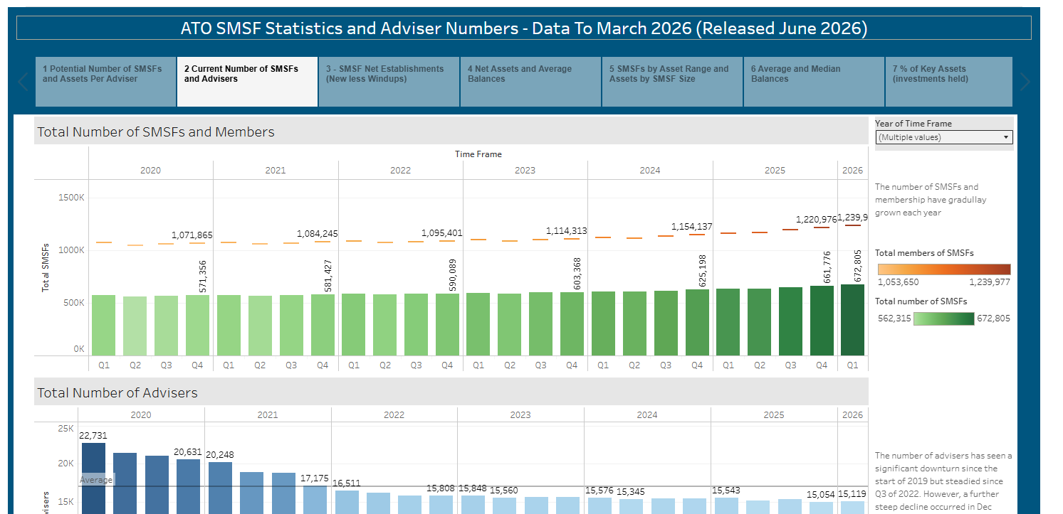Go to previous story point arrow
The height and width of the screenshot is (514, 1063).
pos(23,82)
